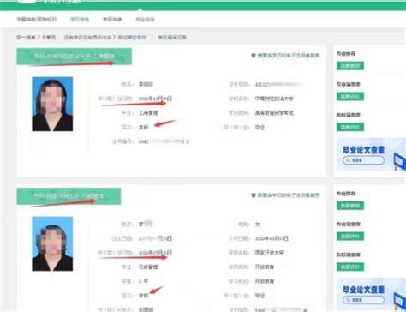Click the shield icon beside the 本科 备案表 link
This screenshot has height=312, width=406.
point(254,56)
